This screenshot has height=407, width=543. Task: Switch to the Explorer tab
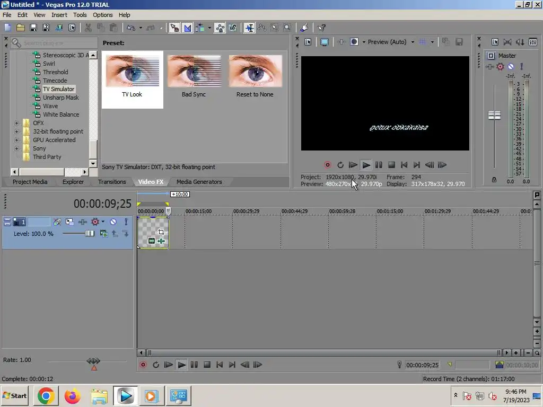click(73, 182)
